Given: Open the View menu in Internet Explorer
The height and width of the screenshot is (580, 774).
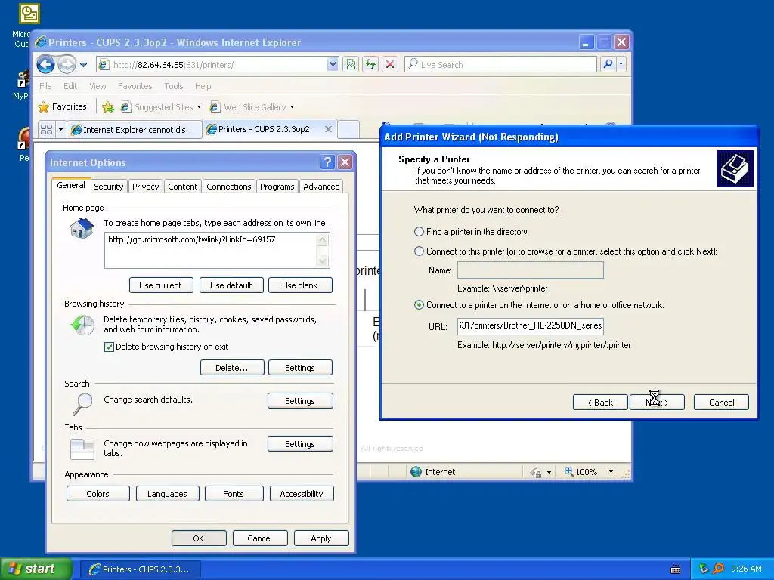Looking at the screenshot, I should pyautogui.click(x=98, y=86).
